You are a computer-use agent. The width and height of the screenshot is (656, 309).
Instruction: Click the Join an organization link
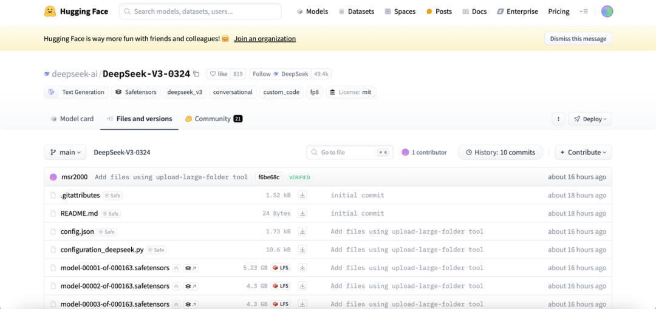pyautogui.click(x=265, y=39)
